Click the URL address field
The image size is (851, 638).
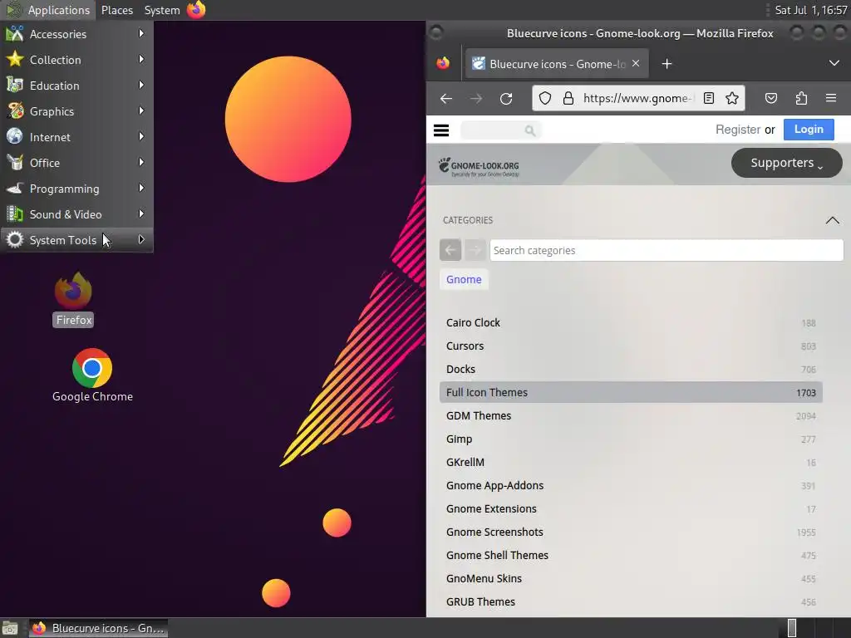(x=638, y=98)
